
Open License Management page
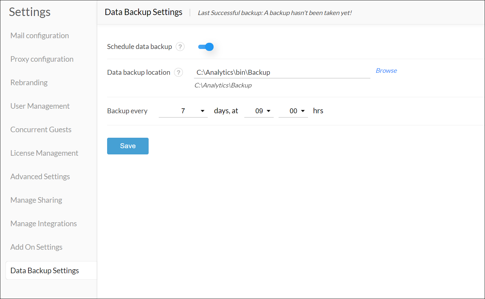tap(44, 153)
